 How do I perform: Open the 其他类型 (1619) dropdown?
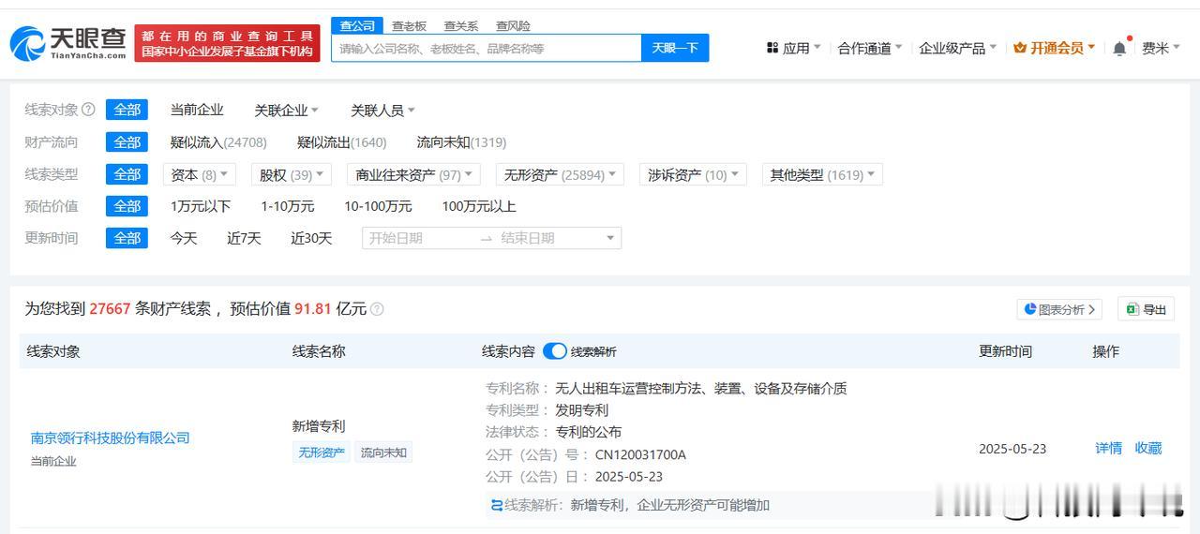[x=822, y=174]
